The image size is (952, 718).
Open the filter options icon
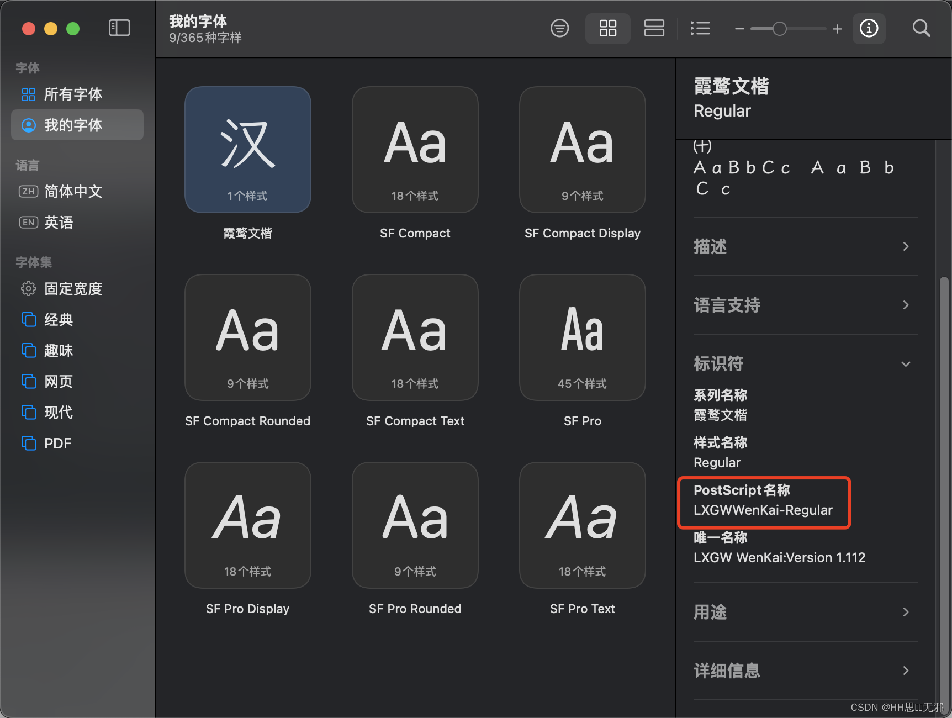(x=559, y=28)
